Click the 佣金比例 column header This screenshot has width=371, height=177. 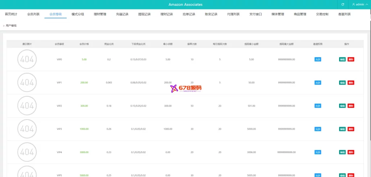[x=109, y=44]
